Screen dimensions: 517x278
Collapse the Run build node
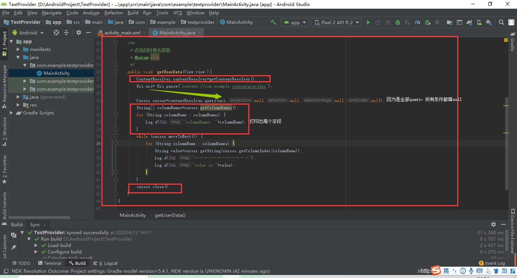[29, 239]
